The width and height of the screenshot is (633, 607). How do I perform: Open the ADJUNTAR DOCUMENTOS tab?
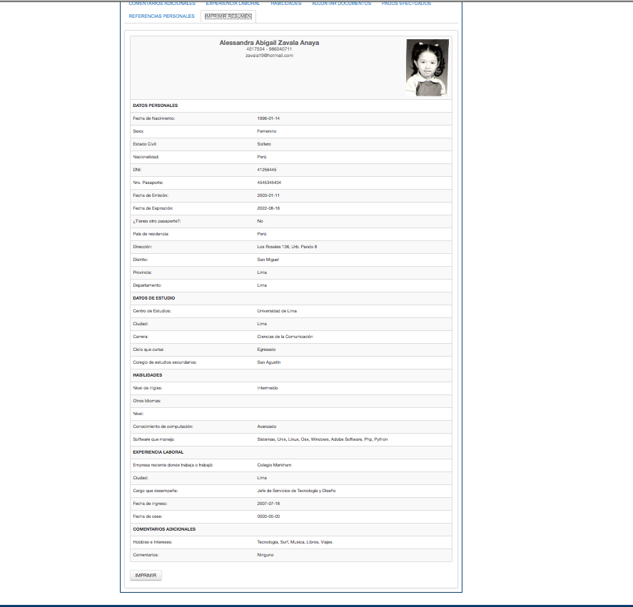coord(342,4)
